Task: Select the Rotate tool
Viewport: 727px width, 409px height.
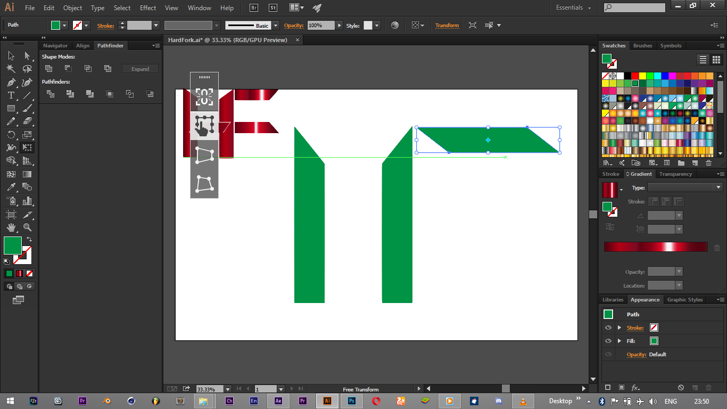Action: pos(11,135)
